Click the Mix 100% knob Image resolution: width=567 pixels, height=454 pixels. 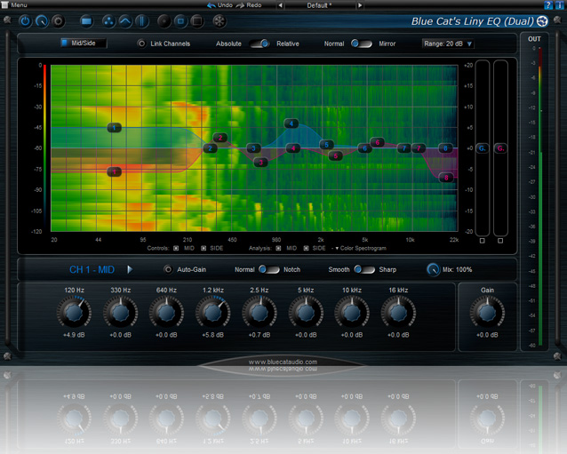(433, 270)
